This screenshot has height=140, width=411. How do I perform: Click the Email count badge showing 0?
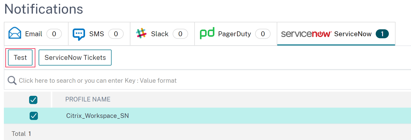coord(54,34)
